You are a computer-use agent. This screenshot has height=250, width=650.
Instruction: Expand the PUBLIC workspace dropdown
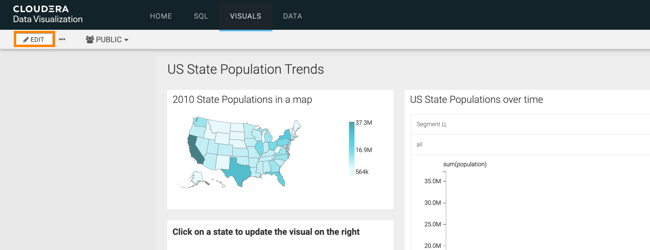(107, 39)
